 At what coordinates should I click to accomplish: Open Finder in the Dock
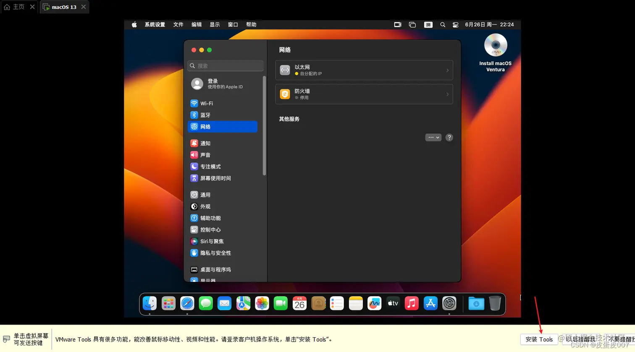point(150,303)
